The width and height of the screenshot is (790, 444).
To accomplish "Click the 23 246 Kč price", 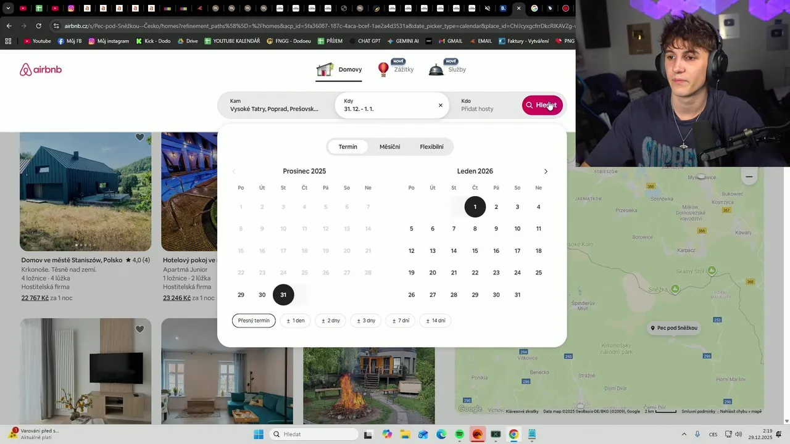I will pyautogui.click(x=177, y=298).
